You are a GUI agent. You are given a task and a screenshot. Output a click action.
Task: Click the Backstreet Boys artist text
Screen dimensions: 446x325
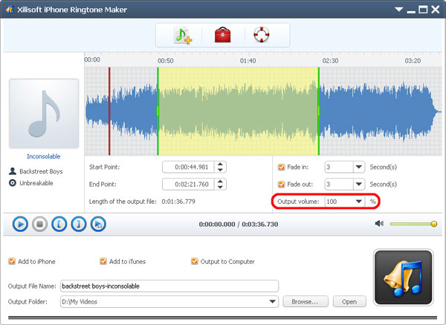click(x=41, y=171)
